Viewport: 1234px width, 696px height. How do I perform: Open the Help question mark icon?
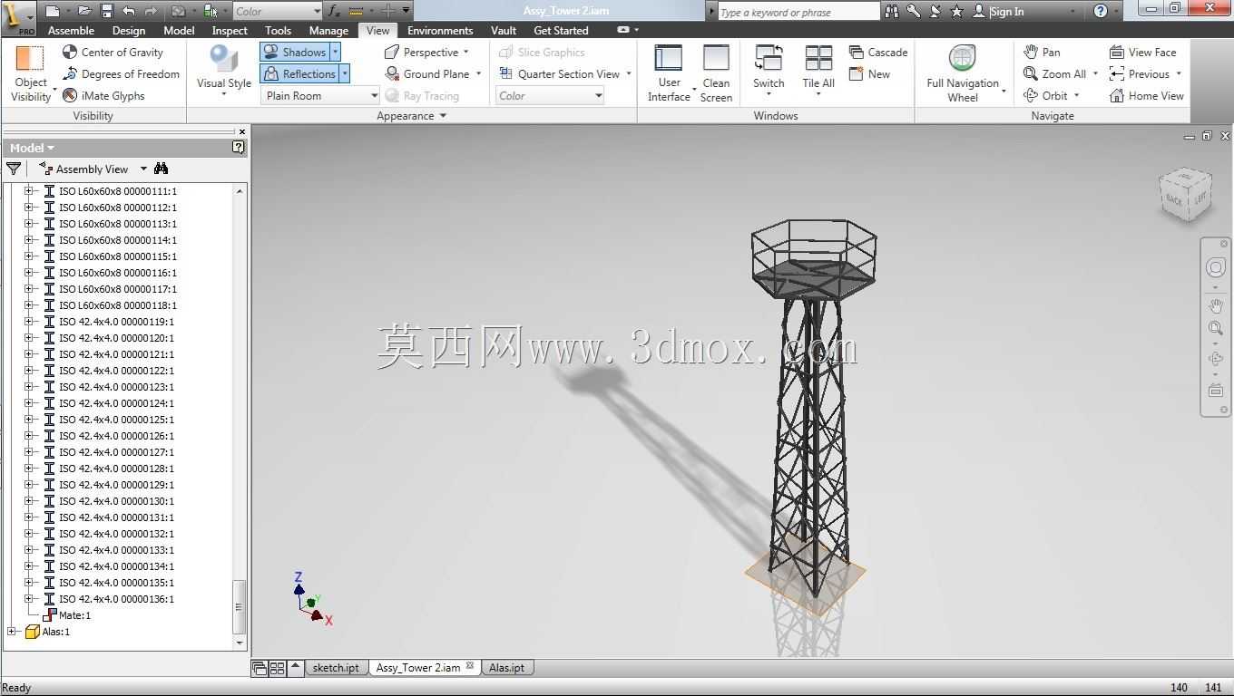click(x=1101, y=11)
